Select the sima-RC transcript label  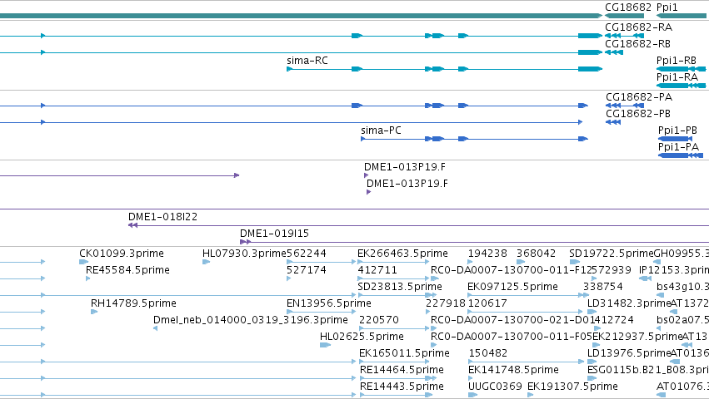point(307,61)
